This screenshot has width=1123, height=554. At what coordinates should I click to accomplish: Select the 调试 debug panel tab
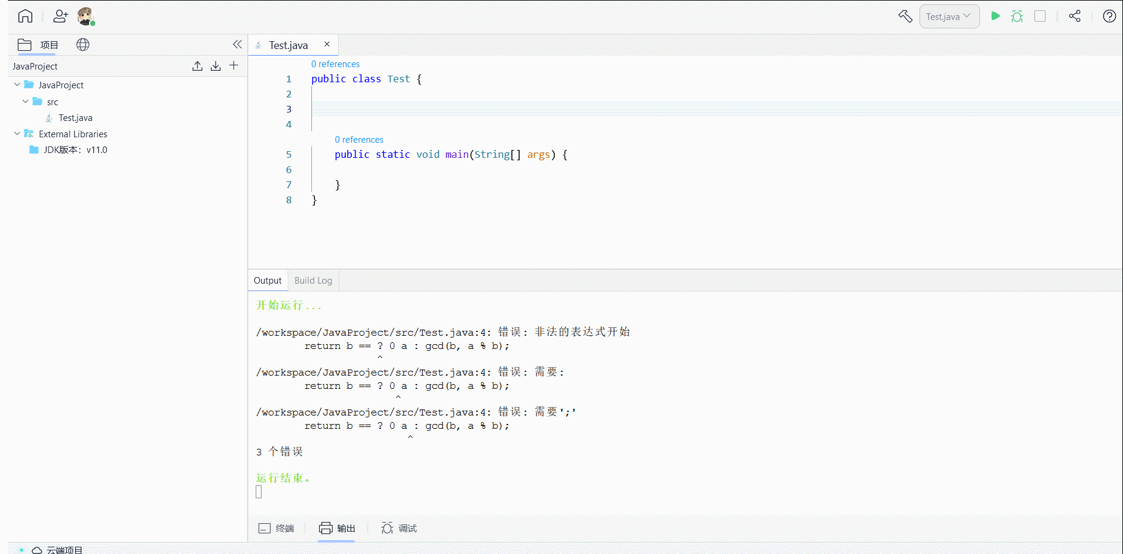[399, 529]
